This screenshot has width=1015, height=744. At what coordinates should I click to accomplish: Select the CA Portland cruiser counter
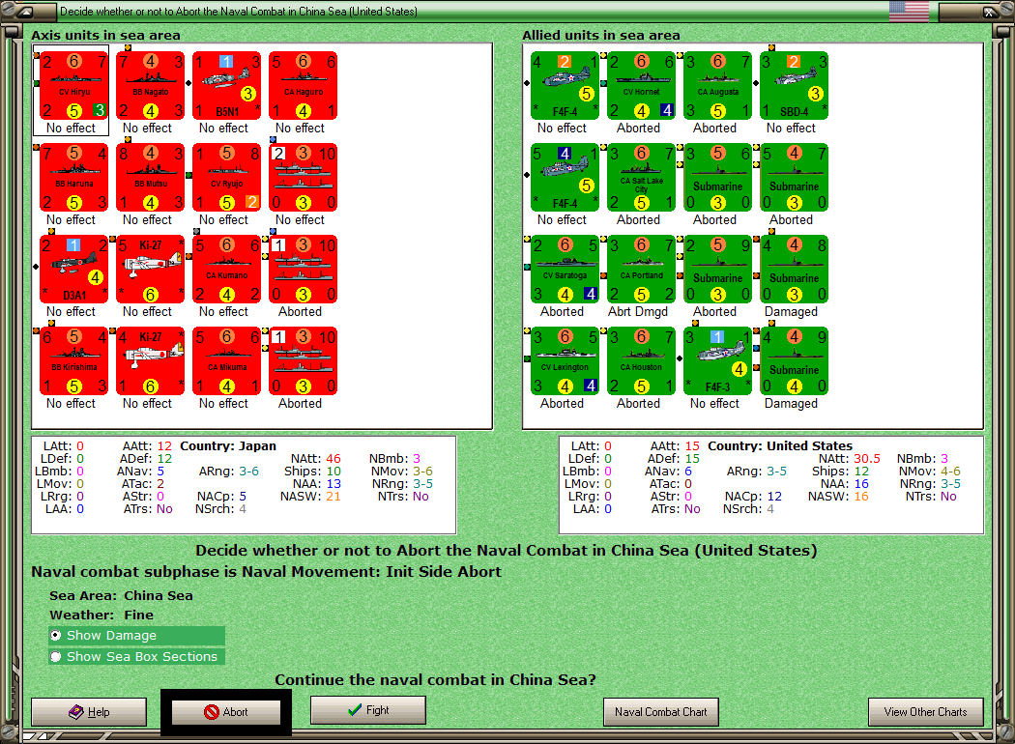tap(642, 270)
